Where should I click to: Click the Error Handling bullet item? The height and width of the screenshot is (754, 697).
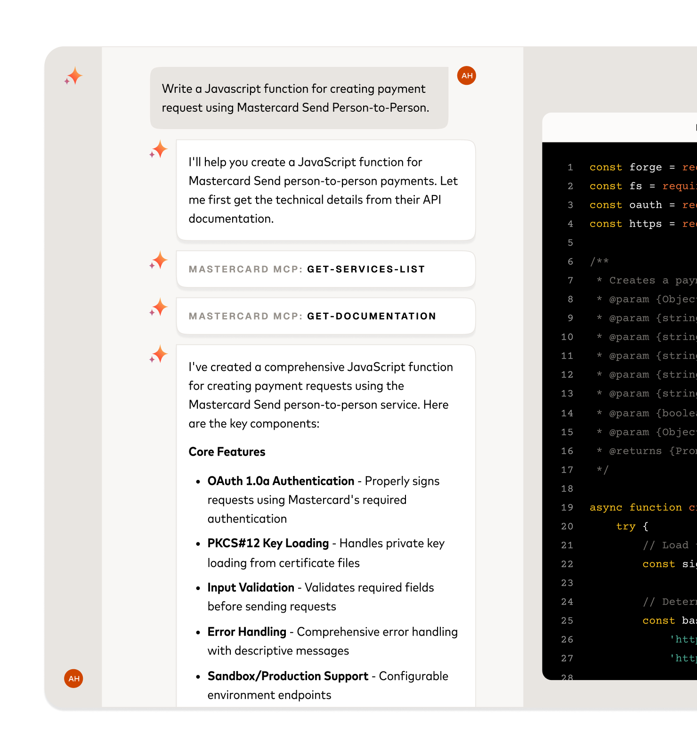point(332,641)
